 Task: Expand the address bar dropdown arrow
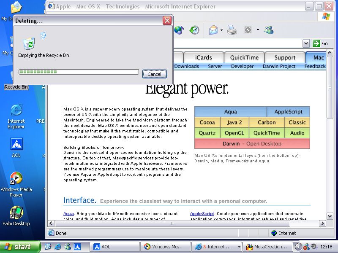click(306, 43)
